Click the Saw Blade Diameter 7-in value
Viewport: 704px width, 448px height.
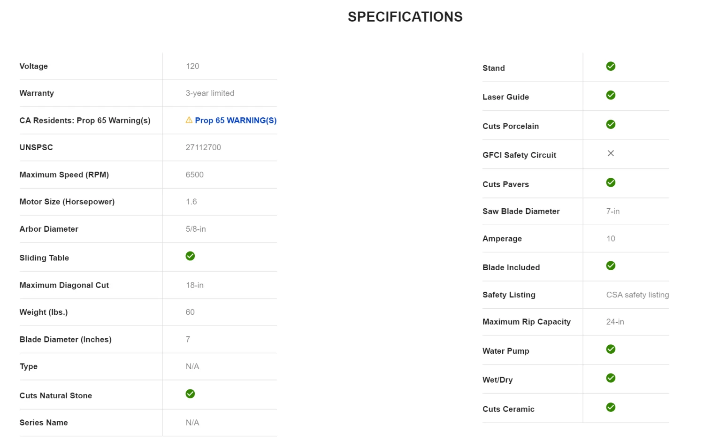pos(612,212)
